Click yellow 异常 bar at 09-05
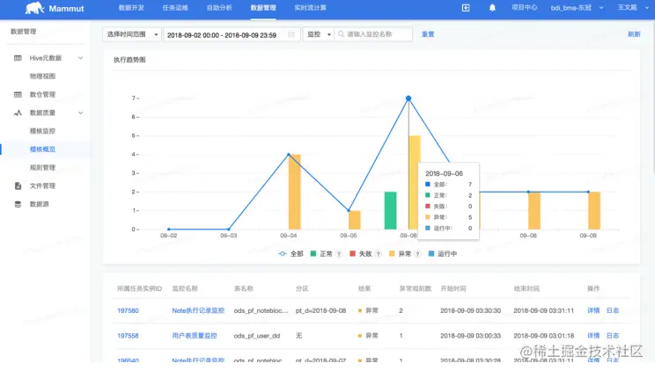The image size is (655, 371). pyautogui.click(x=355, y=220)
